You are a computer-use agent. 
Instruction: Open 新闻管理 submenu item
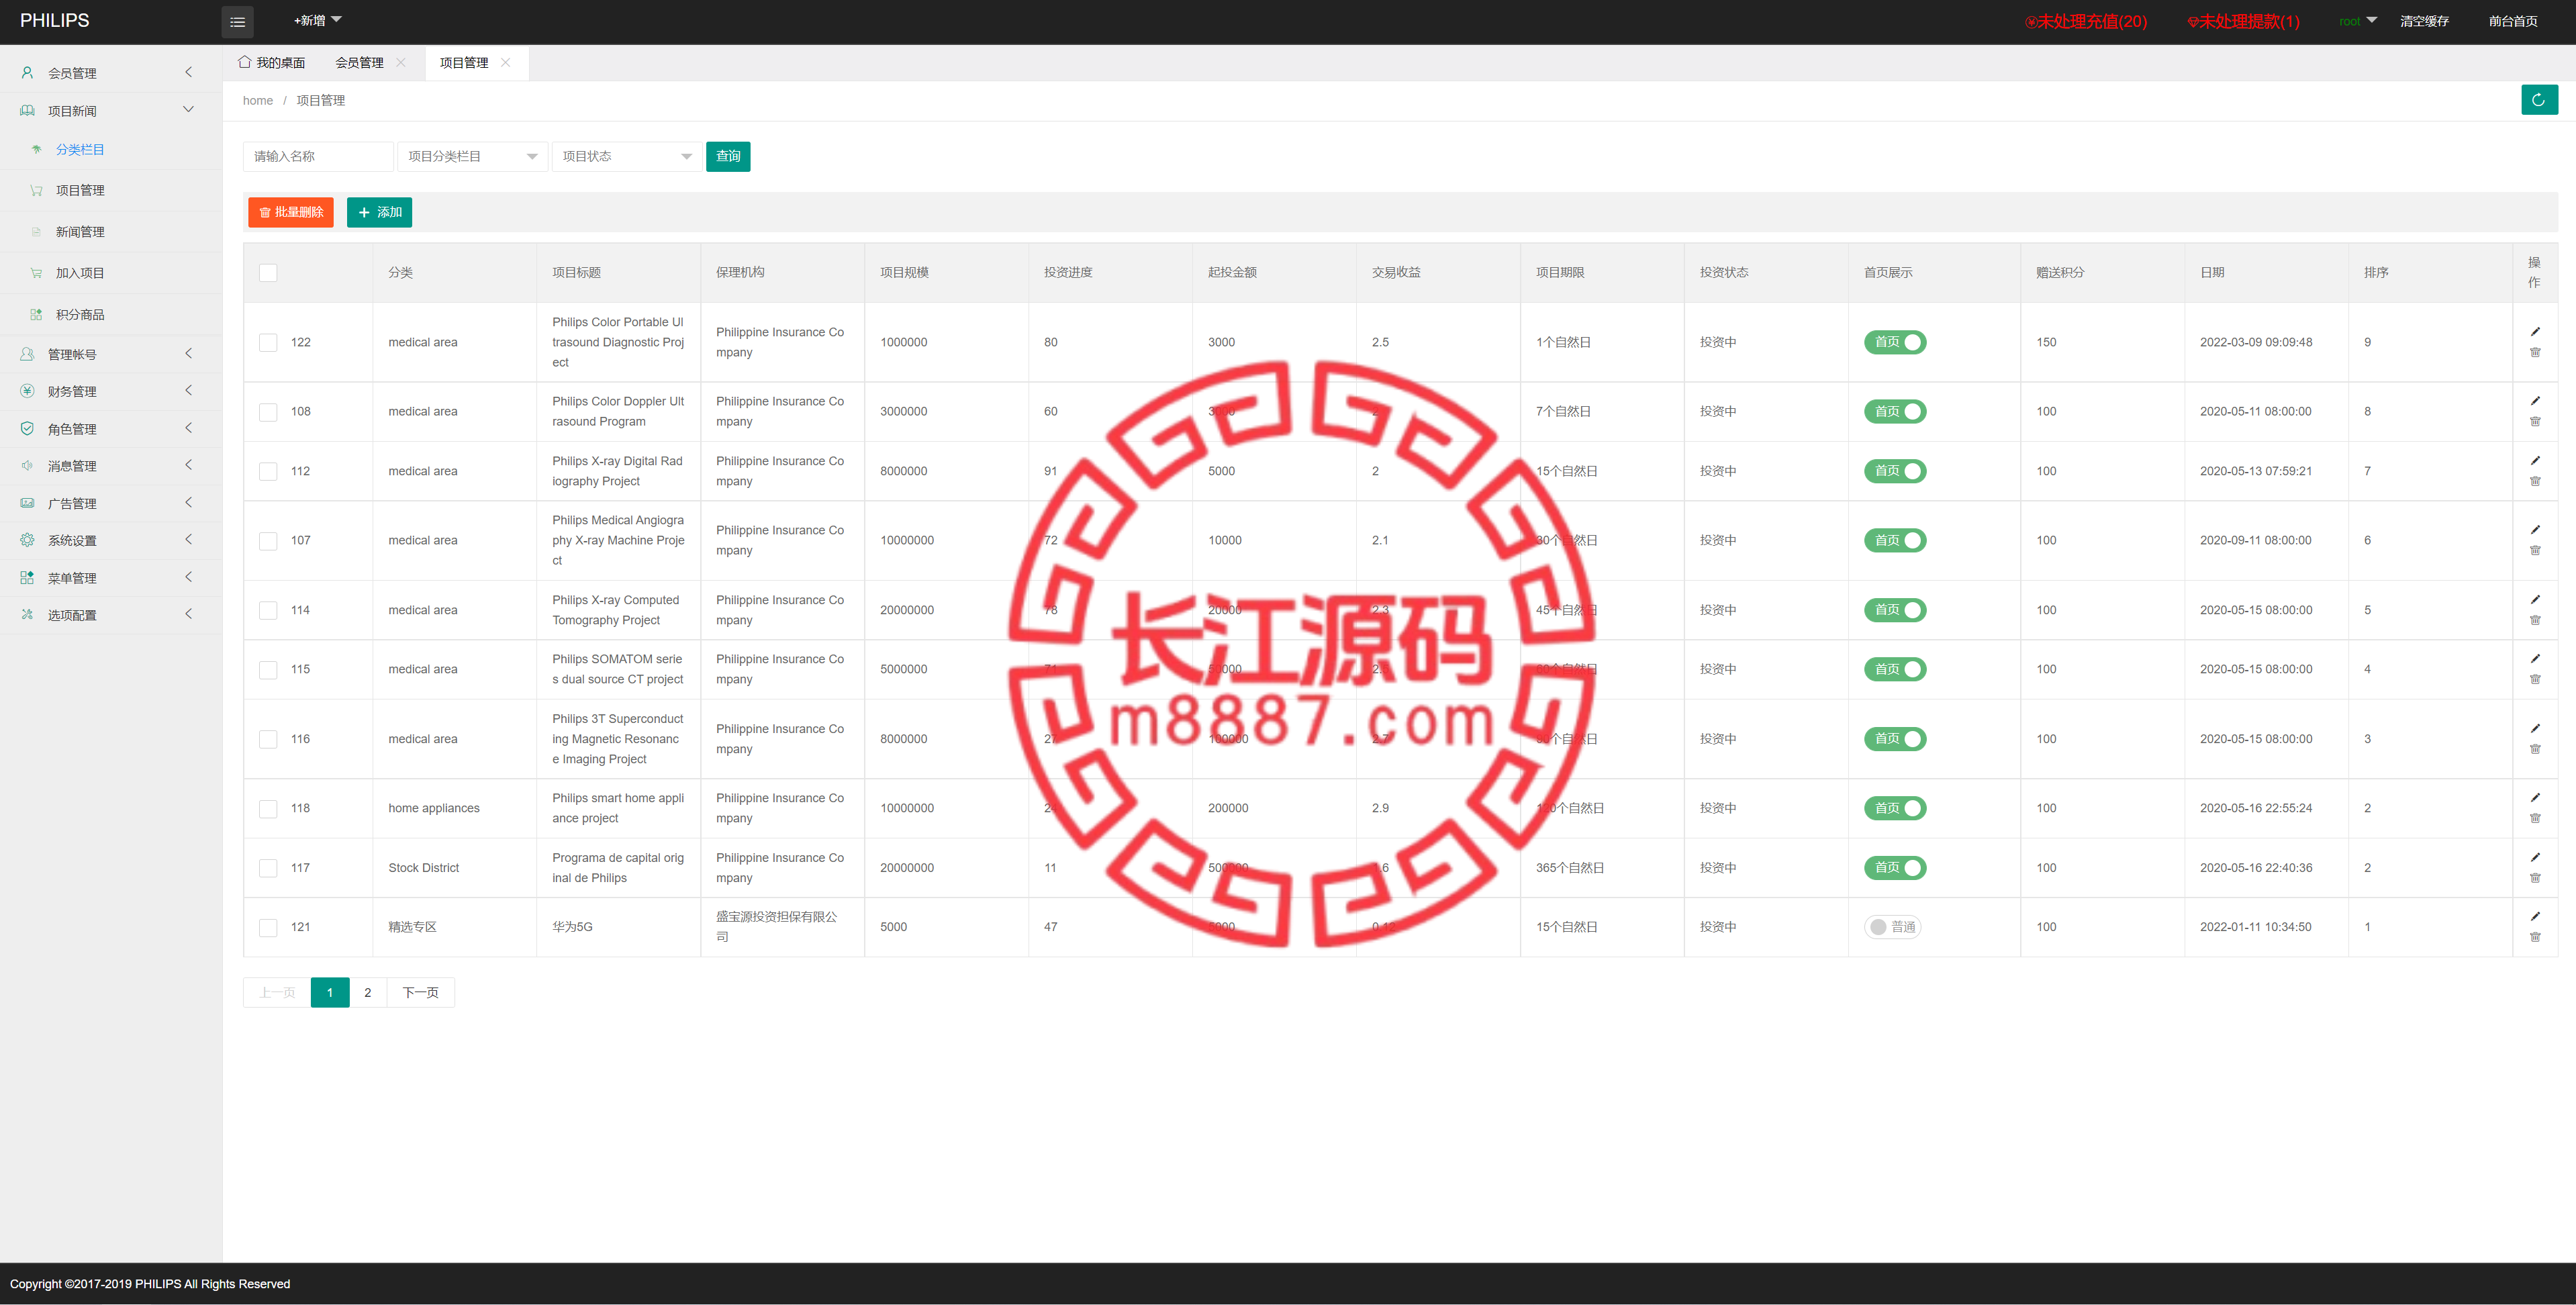(80, 231)
